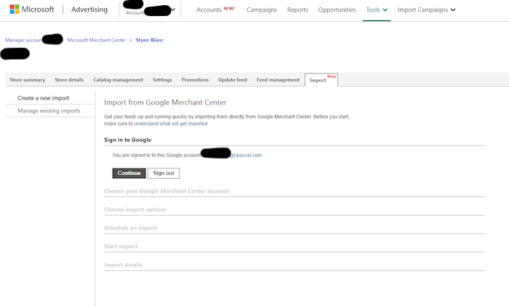Screen dimensions: 509x306
Task: Select Manage existing imports
Action: coord(49,110)
